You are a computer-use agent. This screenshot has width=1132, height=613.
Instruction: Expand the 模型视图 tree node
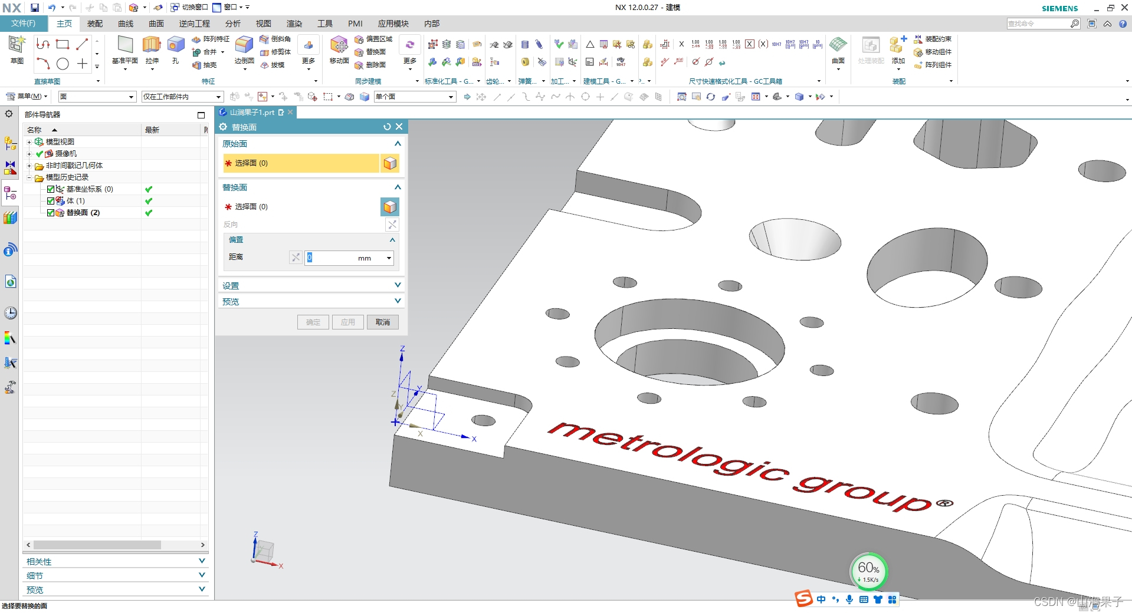point(29,142)
